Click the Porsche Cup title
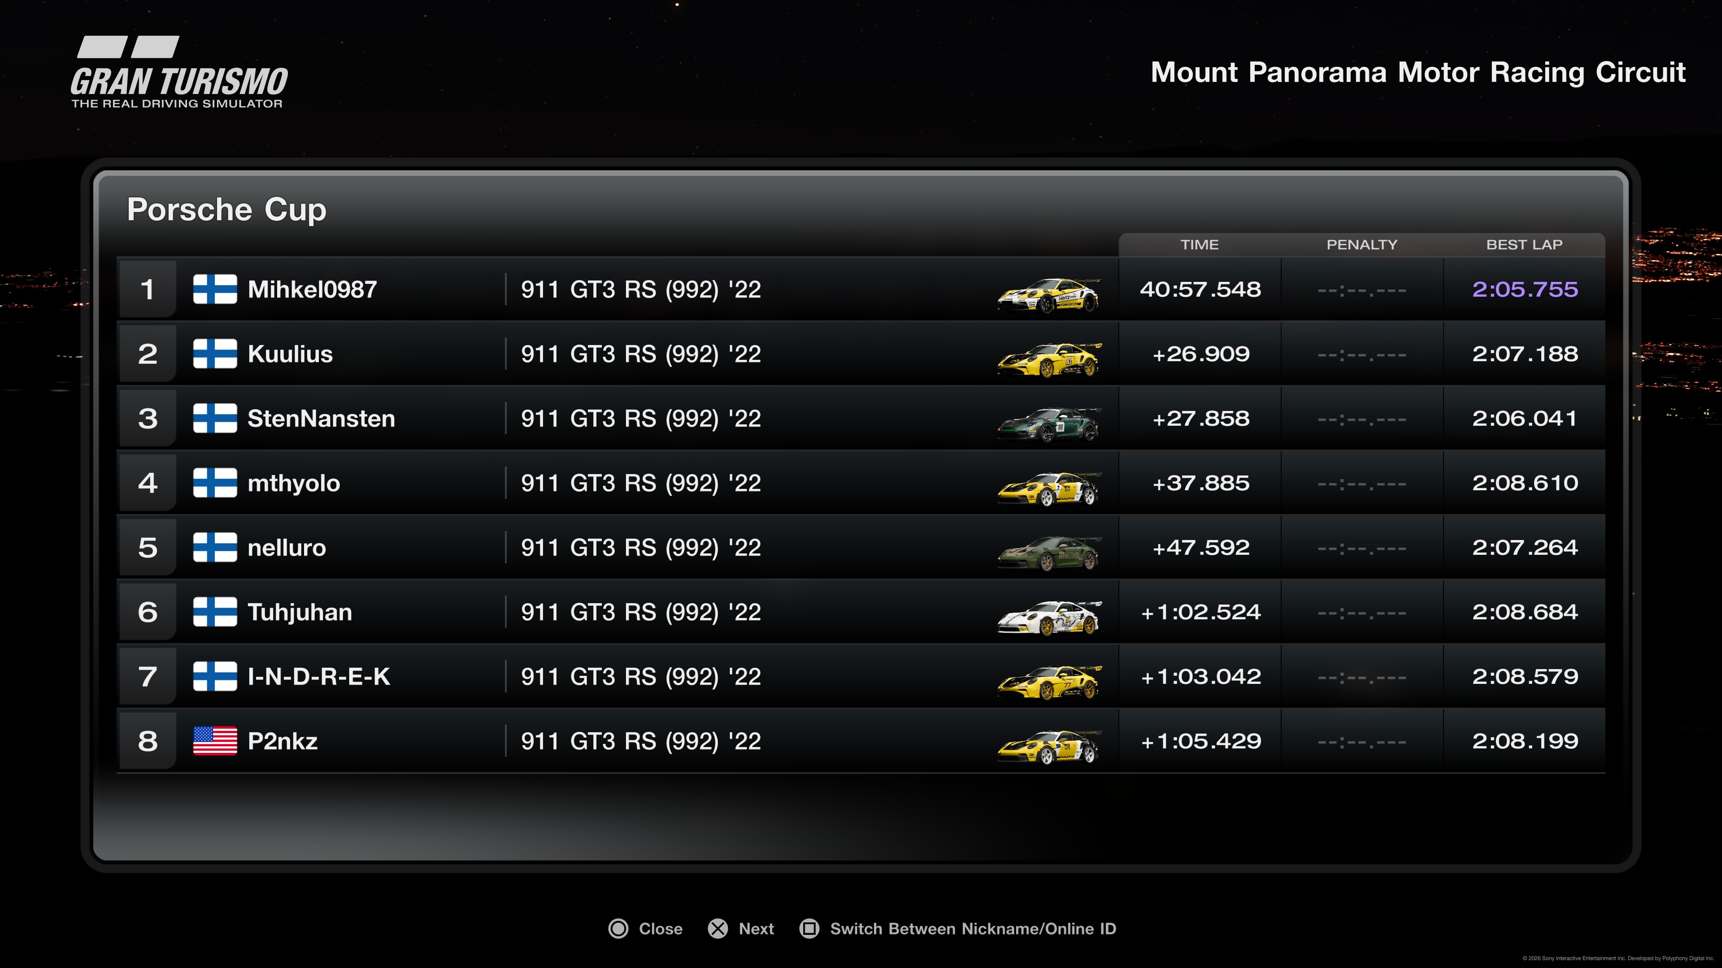1722x968 pixels. 226,210
